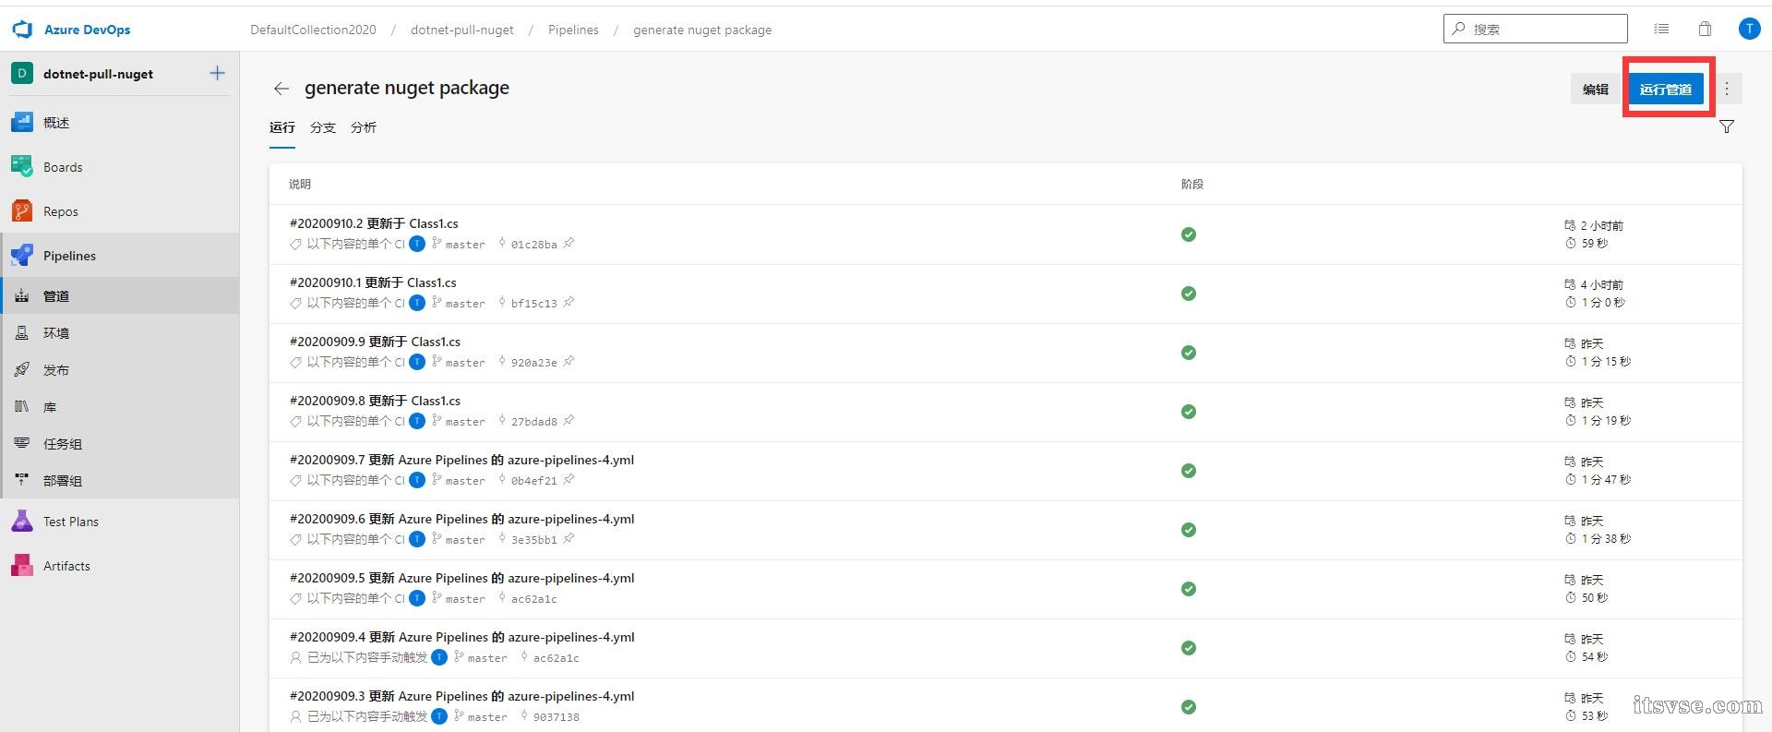Click success status icon for run #20200910.2

pos(1189,234)
